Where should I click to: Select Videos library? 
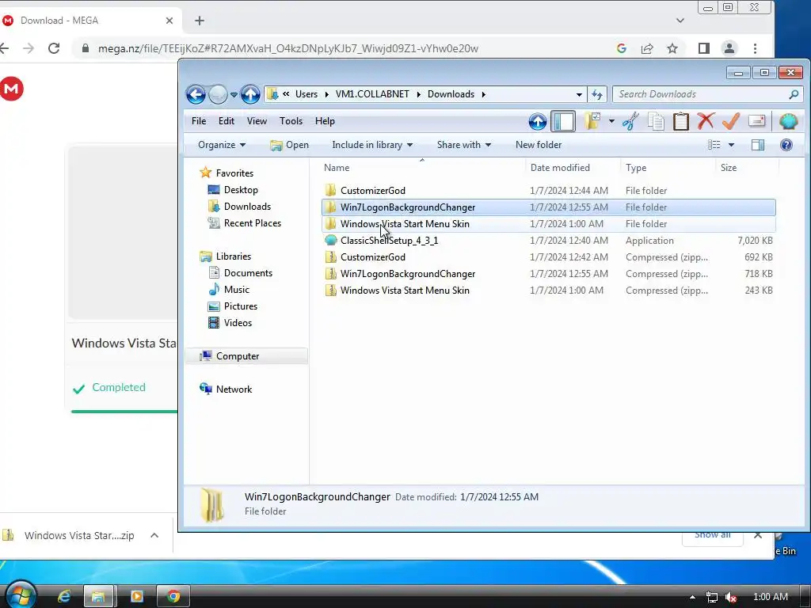coord(238,323)
